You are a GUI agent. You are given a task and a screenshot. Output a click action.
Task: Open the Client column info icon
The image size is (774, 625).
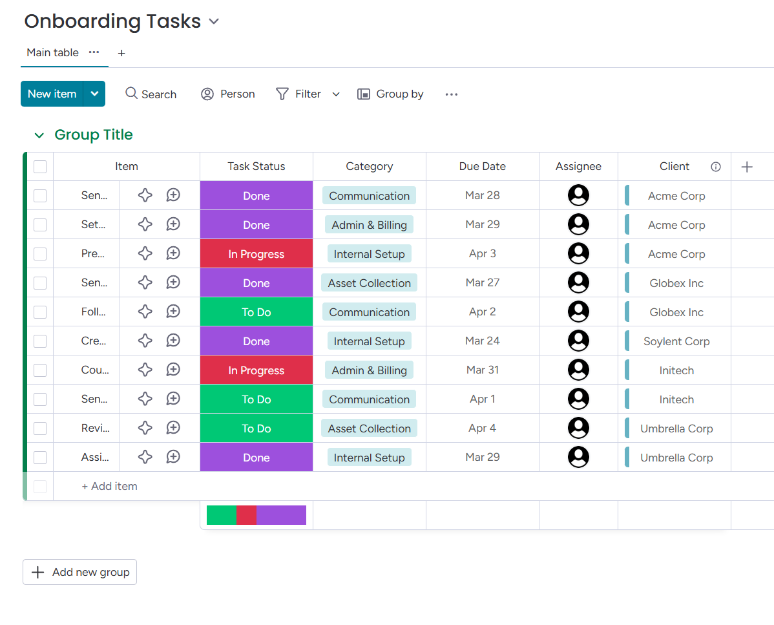pos(716,166)
